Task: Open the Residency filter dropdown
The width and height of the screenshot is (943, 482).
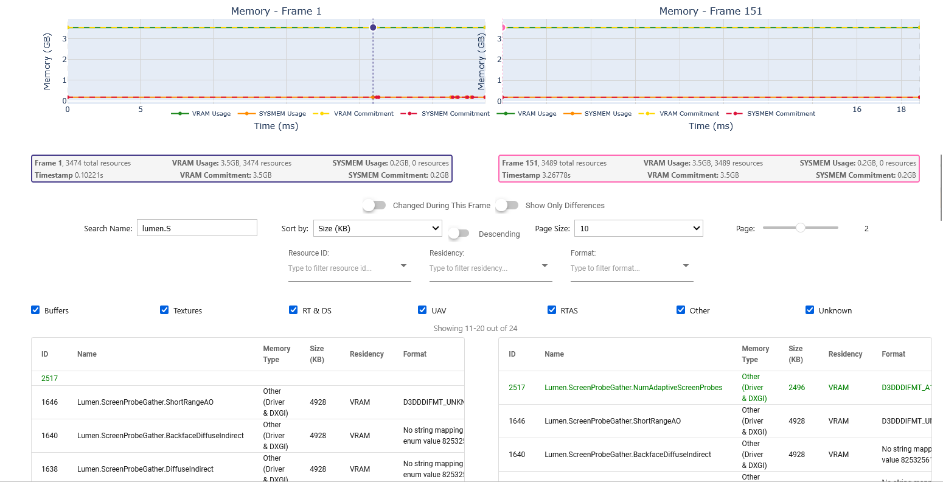Action: [x=490, y=268]
